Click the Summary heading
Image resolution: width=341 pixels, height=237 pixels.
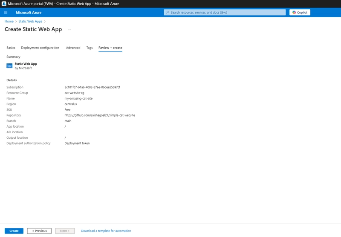[13, 57]
